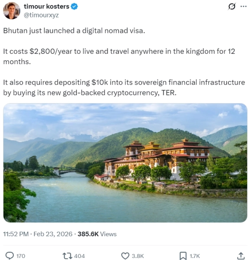Open the Bhutan dzong photo

(x=125, y=162)
